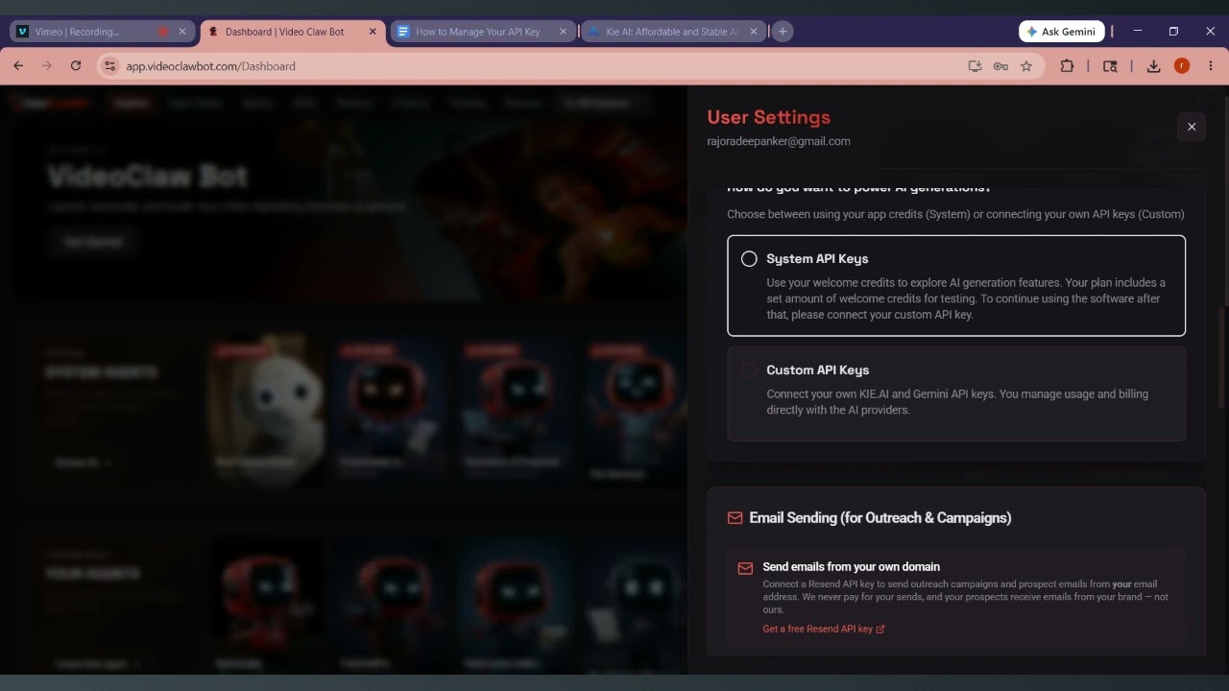Click the Ask Gemini button
This screenshot has width=1229, height=691.
click(x=1061, y=32)
